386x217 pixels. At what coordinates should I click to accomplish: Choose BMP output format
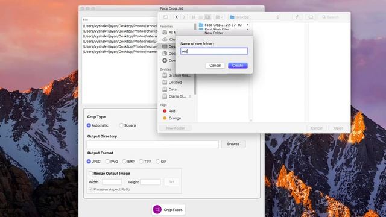click(x=124, y=162)
